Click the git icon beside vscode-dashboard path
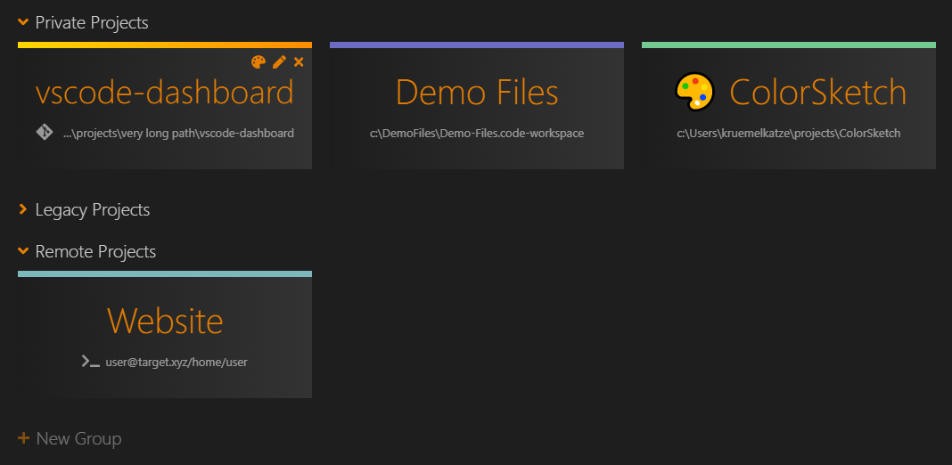The height and width of the screenshot is (465, 952). click(45, 133)
